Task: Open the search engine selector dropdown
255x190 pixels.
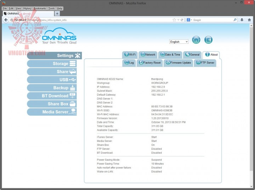Action: tap(189, 20)
